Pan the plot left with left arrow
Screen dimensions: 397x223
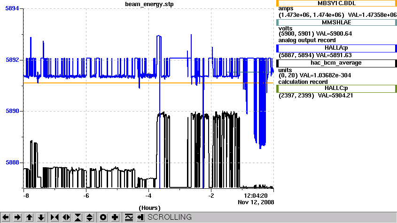6,217
